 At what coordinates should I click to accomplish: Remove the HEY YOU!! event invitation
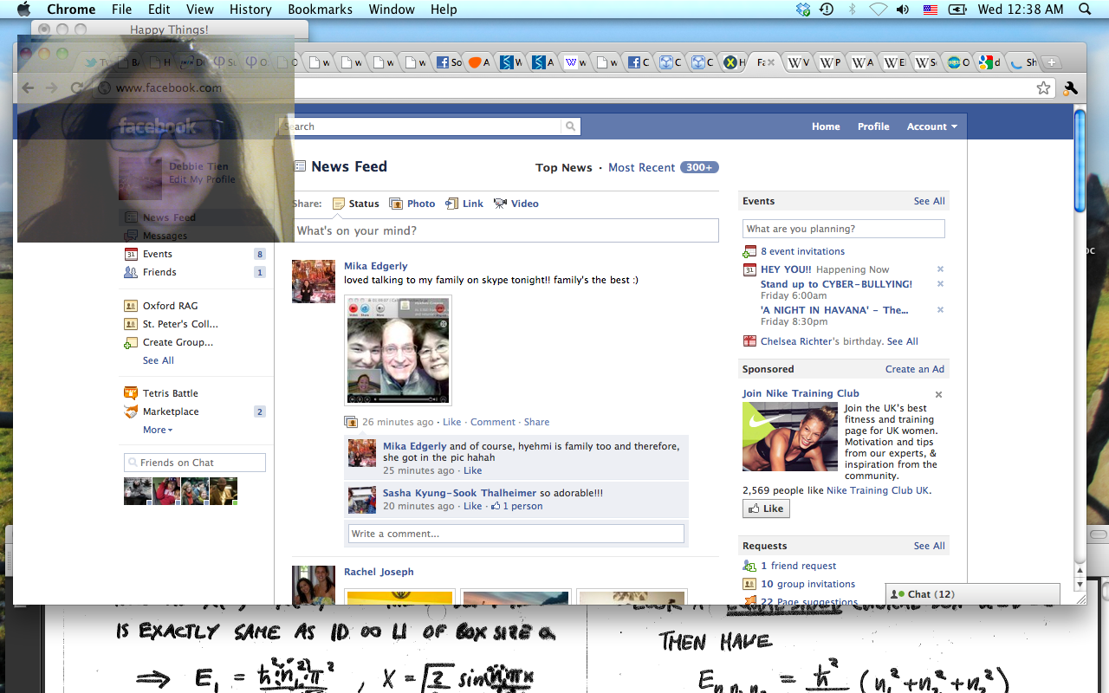(x=940, y=269)
